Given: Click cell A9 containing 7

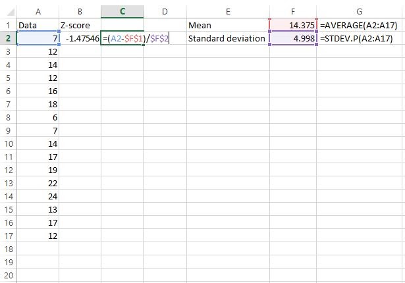Looking at the screenshot, I should [38, 130].
